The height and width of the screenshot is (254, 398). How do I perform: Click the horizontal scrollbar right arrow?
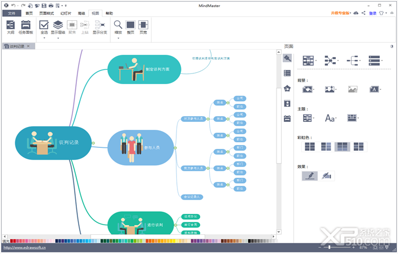[274, 237]
